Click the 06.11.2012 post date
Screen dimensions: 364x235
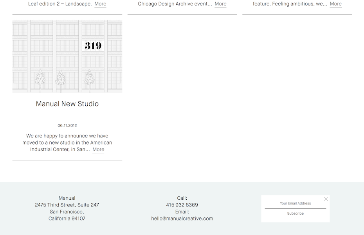67,126
